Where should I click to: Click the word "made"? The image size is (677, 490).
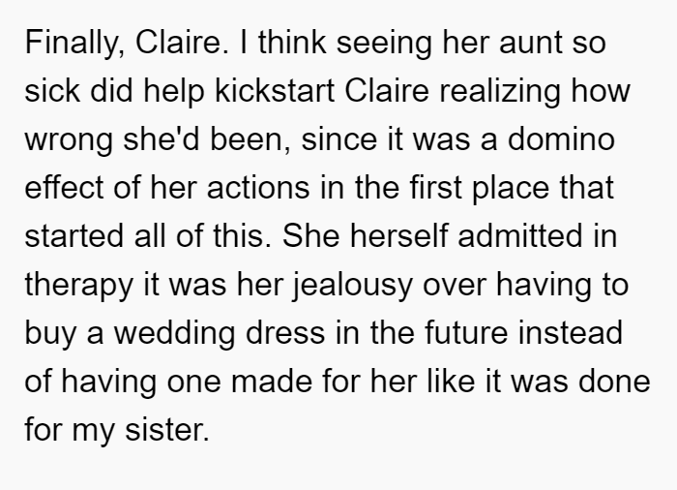coord(271,382)
